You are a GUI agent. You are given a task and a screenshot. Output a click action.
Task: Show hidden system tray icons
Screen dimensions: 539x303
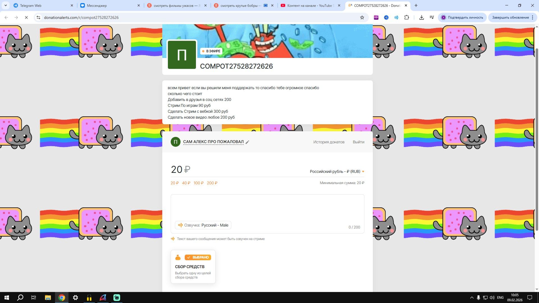[x=472, y=297]
